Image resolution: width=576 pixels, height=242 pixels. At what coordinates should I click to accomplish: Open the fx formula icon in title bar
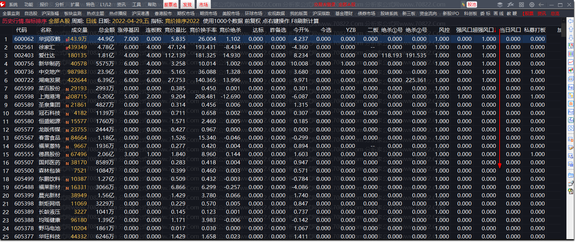[511, 5]
